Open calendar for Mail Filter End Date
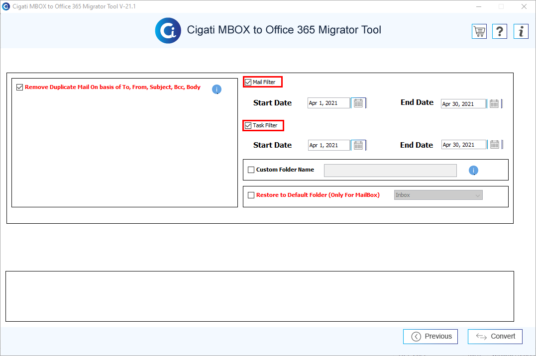536x356 pixels. click(494, 104)
